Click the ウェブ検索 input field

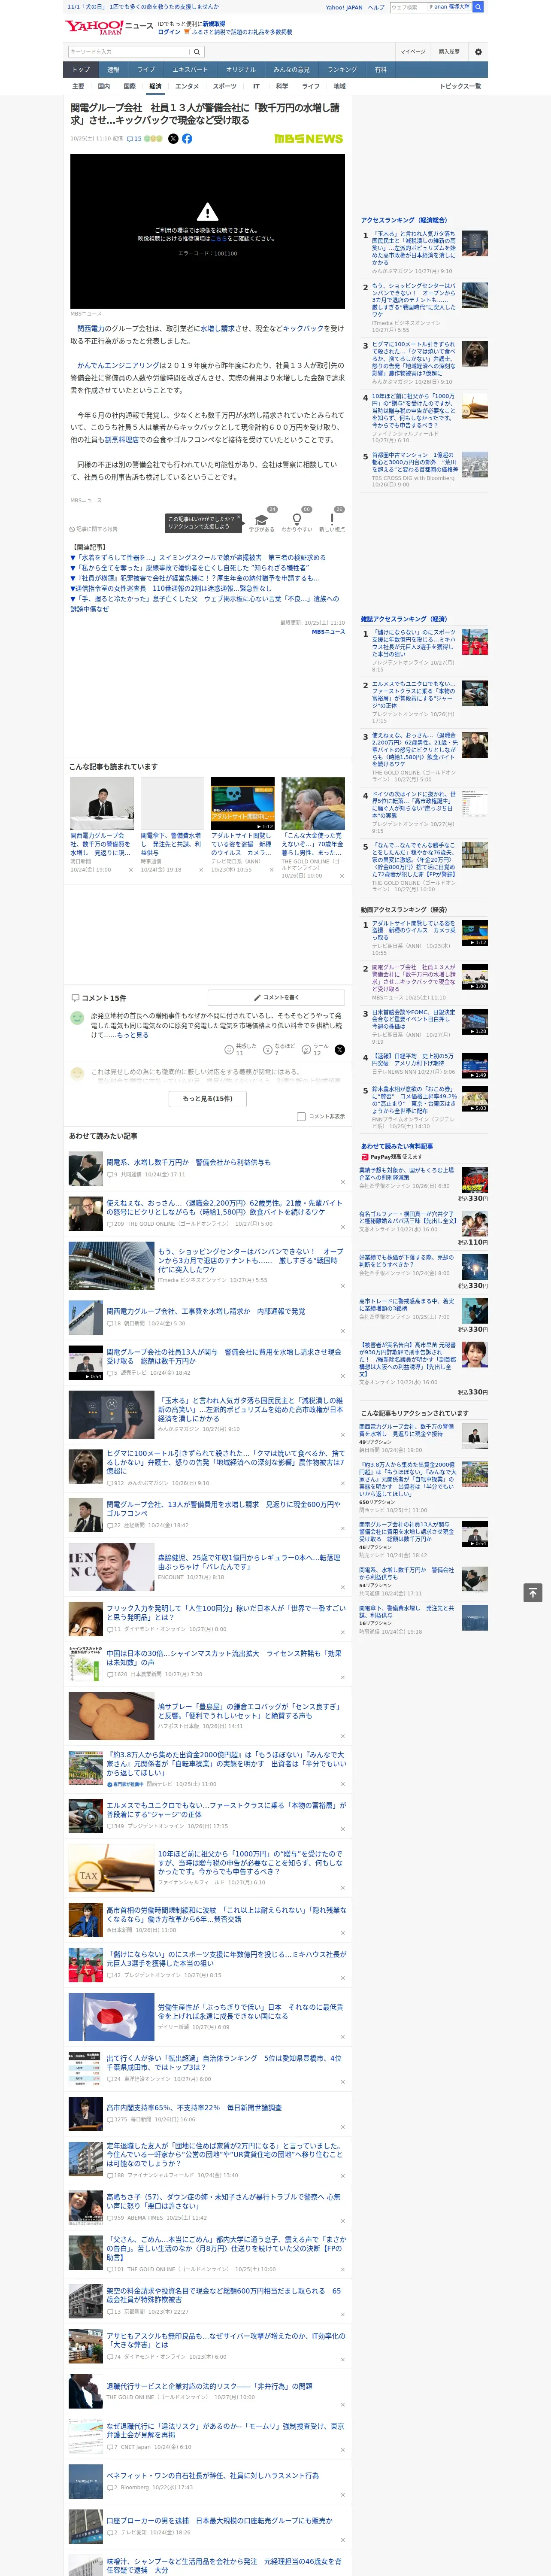[408, 7]
